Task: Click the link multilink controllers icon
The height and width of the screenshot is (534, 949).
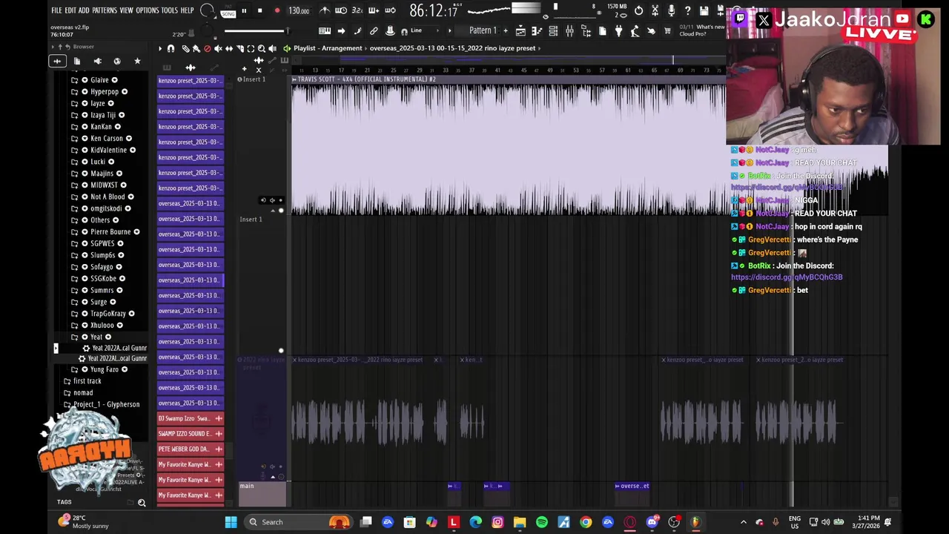Action: coord(374,30)
